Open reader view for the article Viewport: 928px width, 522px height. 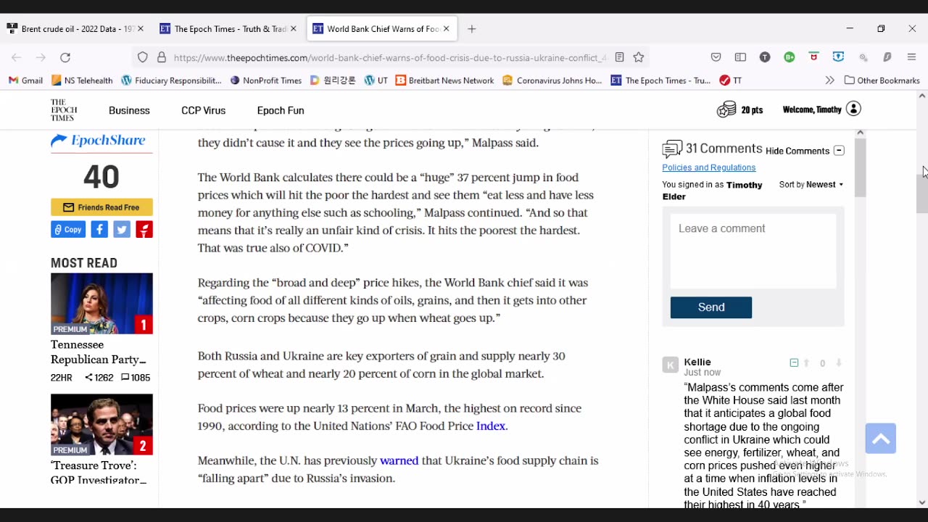(619, 57)
